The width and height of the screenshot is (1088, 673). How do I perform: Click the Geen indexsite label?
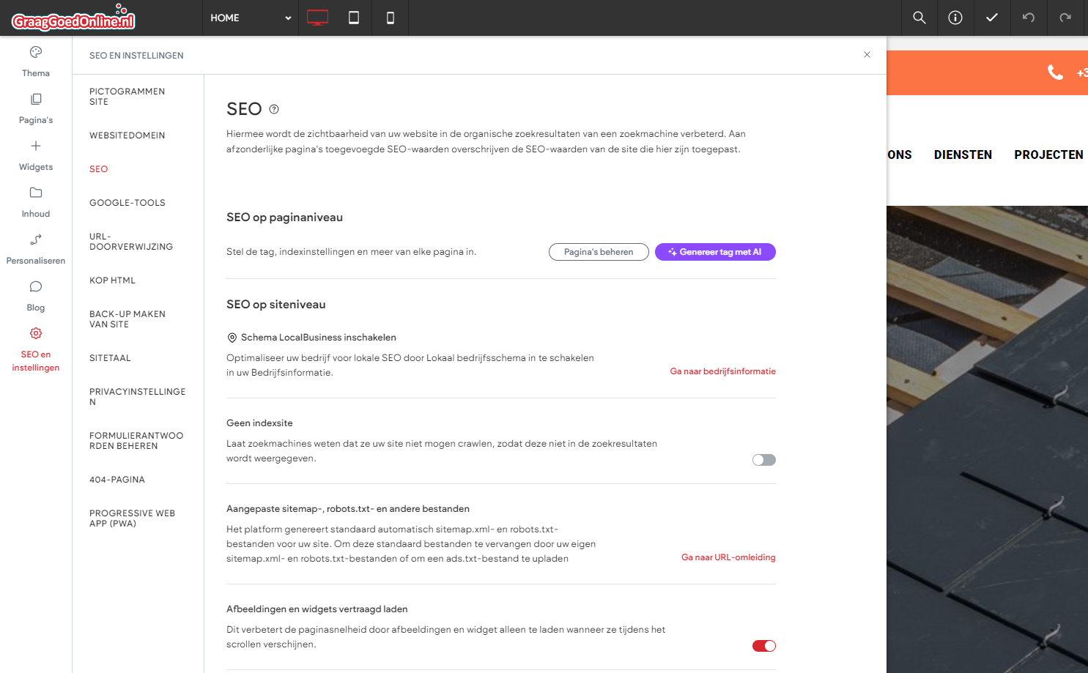click(x=259, y=423)
